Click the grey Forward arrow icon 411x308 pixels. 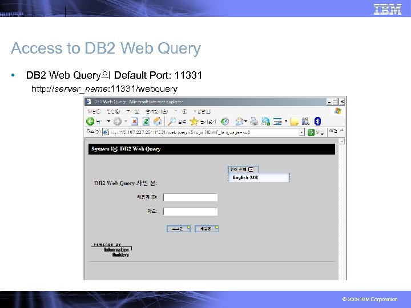[x=118, y=121]
